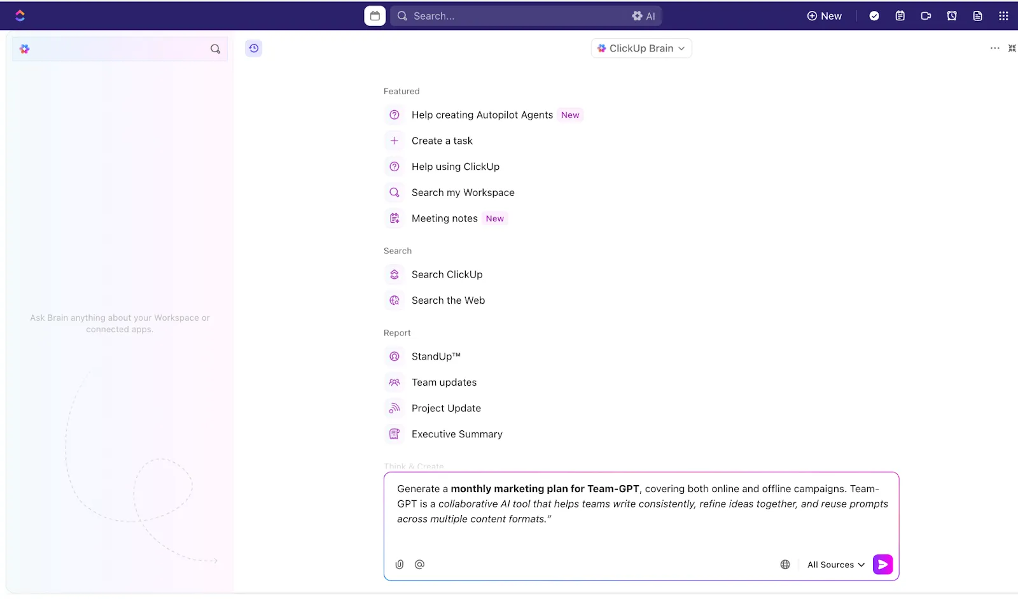Screen dimensions: 1018x599
Task: Click the Search my Workspace magnifier icon
Action: (x=394, y=193)
